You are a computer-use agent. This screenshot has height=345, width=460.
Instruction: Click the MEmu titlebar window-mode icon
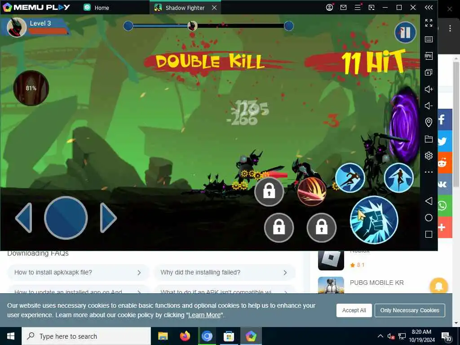tap(372, 7)
